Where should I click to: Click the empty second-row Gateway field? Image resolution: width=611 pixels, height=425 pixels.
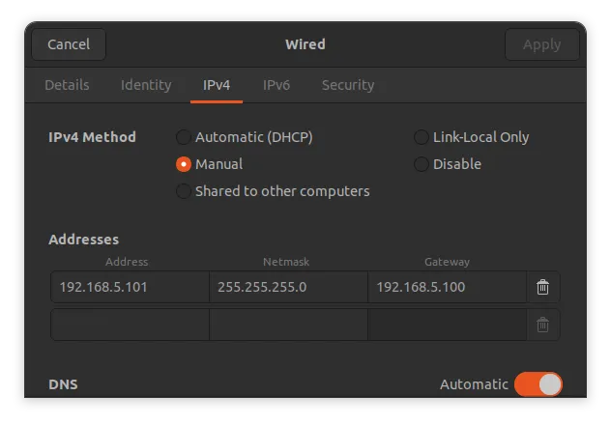(x=448, y=325)
